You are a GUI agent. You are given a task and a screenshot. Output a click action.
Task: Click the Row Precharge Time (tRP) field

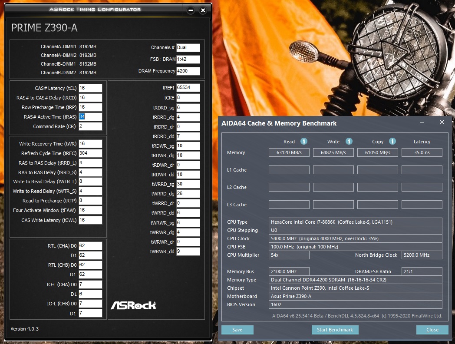tap(90, 107)
